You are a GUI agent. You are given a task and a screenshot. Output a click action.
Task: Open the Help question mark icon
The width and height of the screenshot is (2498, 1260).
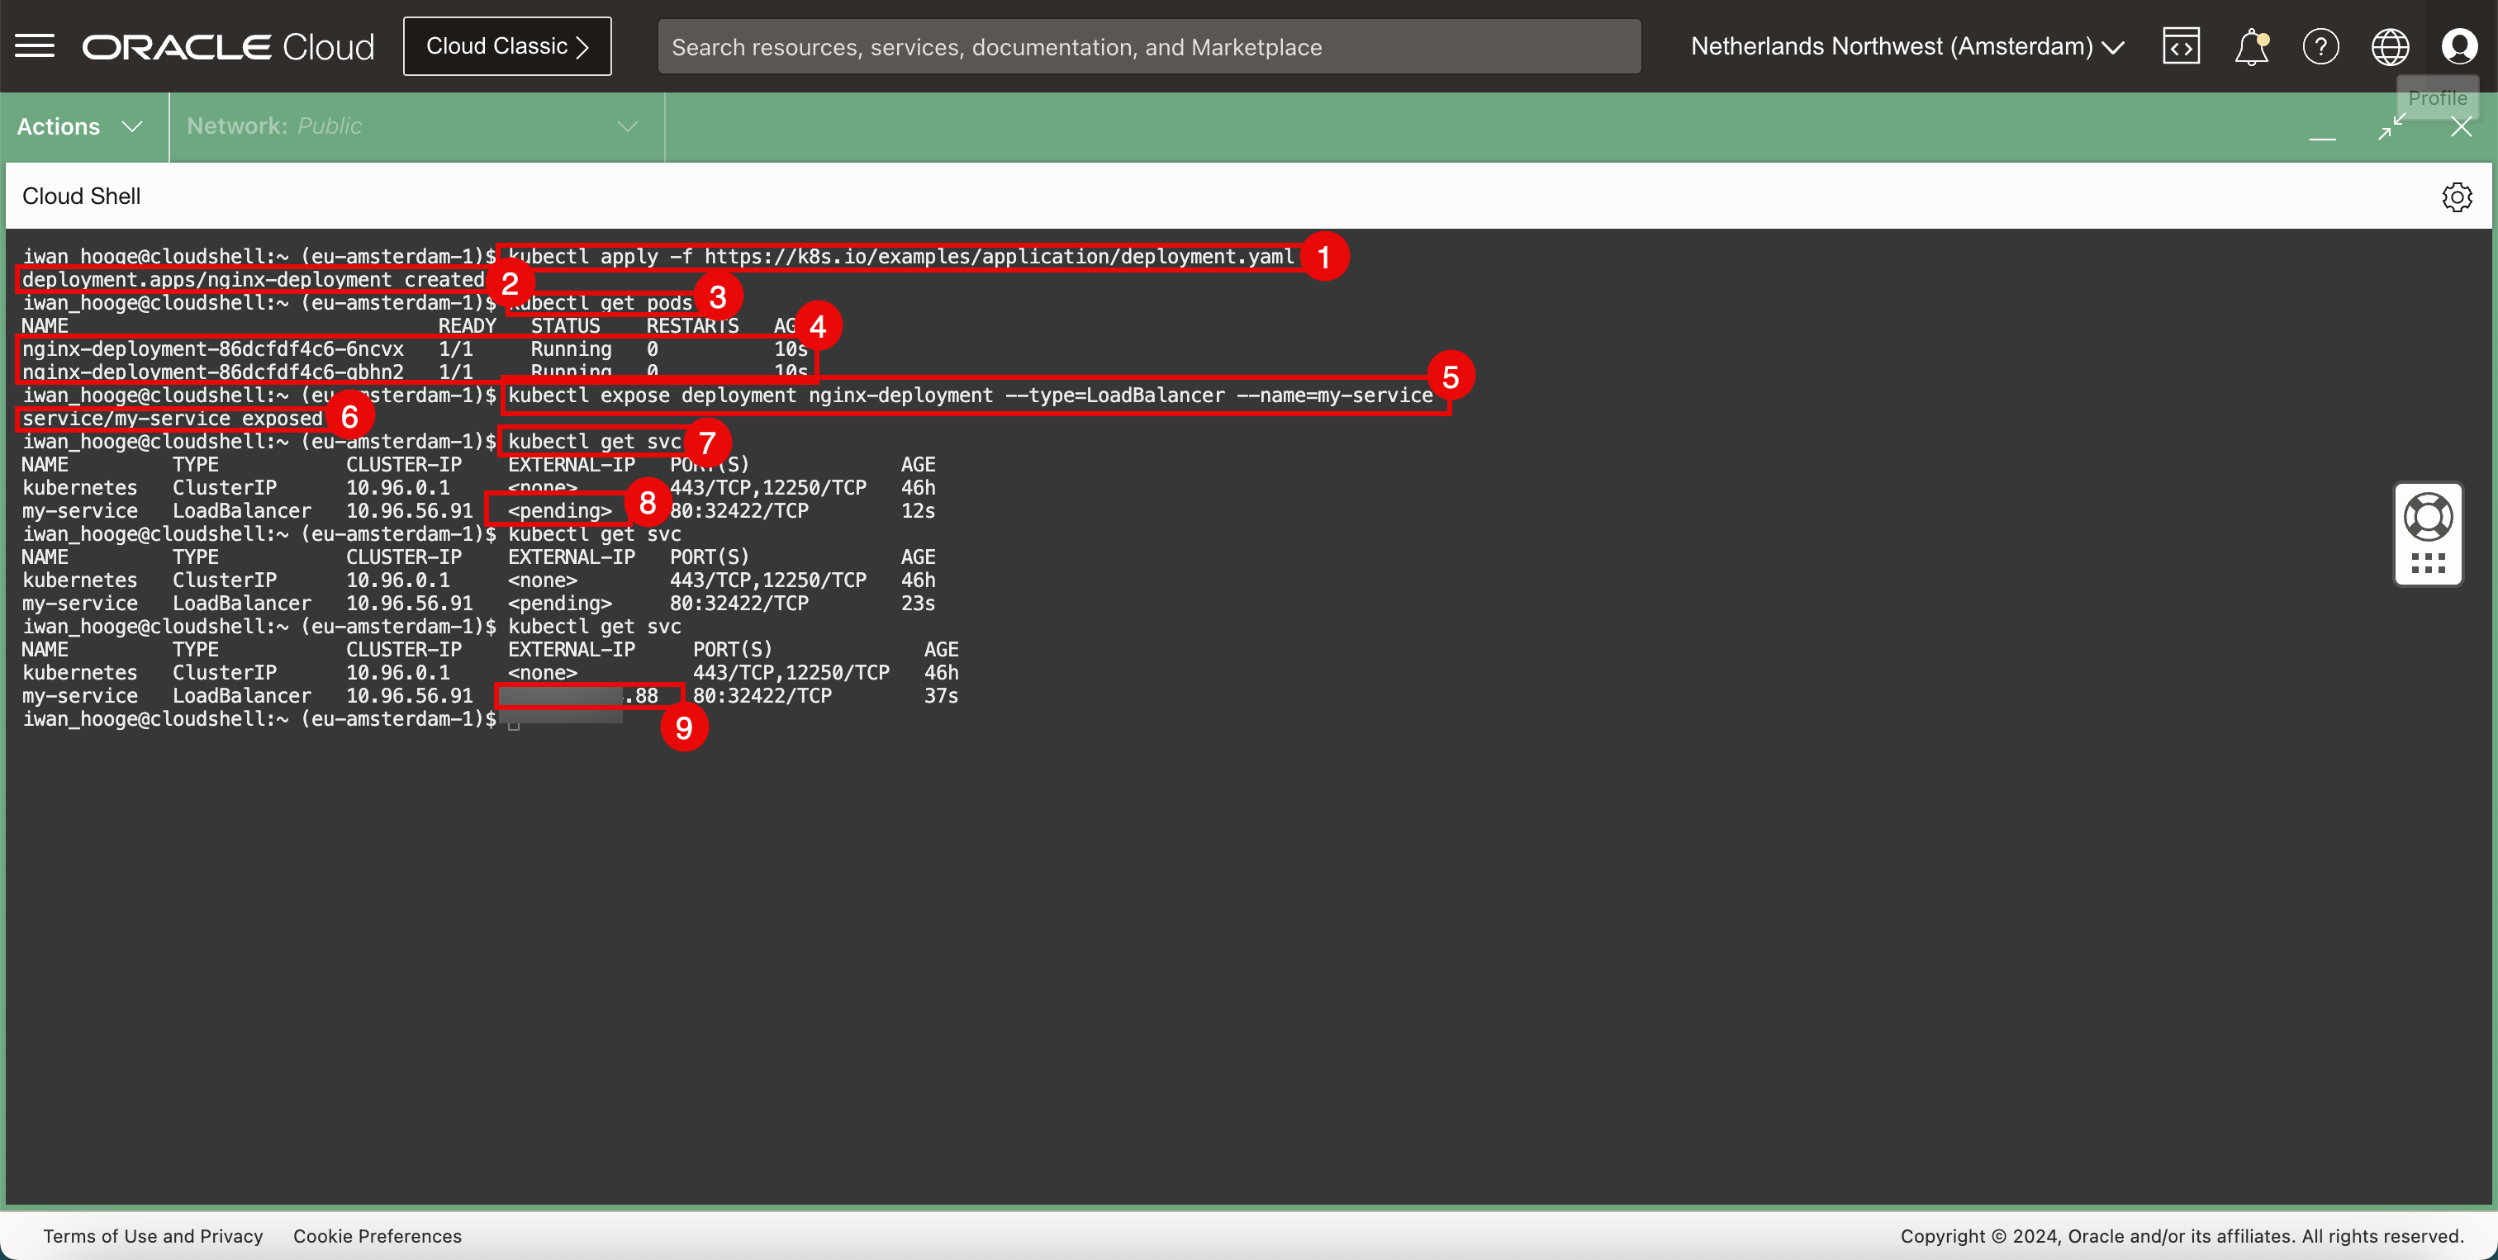pos(2320,46)
